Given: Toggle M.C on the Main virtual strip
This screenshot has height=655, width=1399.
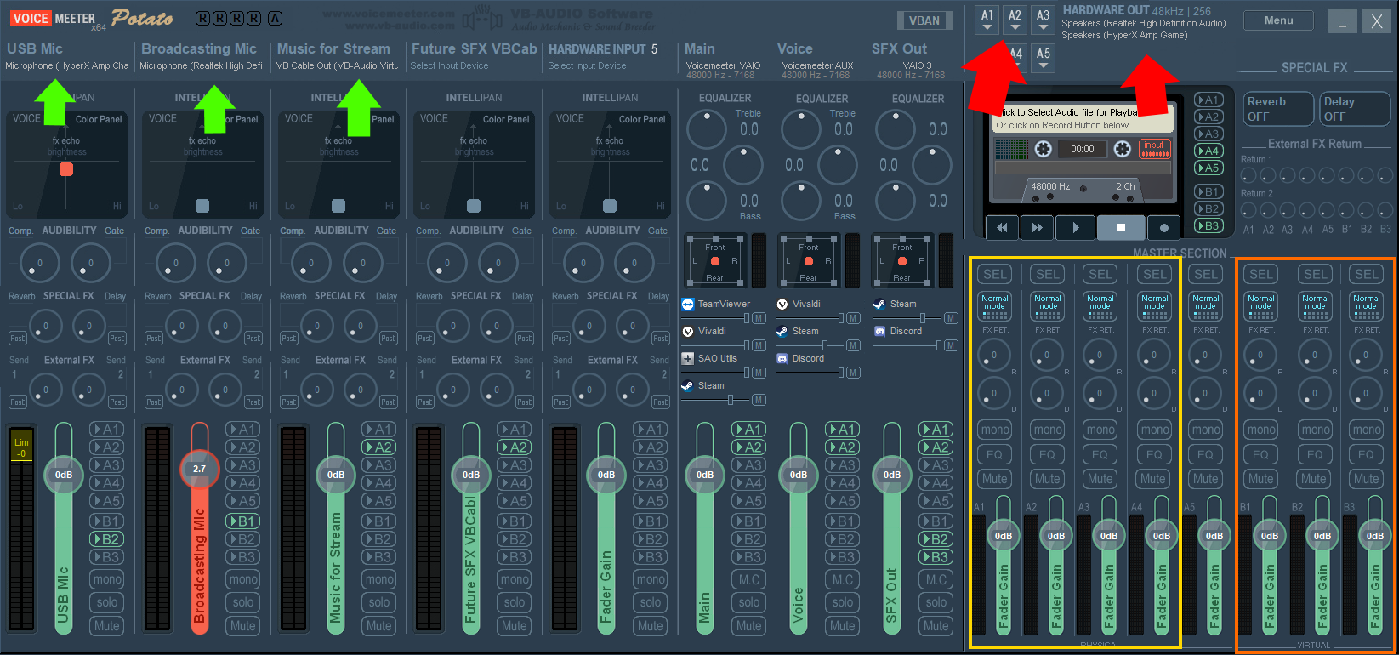Looking at the screenshot, I should point(748,579).
